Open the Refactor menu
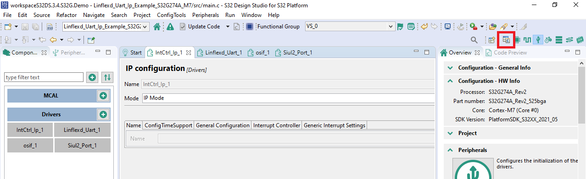Screen dimensions: 586x179 tap(67, 15)
